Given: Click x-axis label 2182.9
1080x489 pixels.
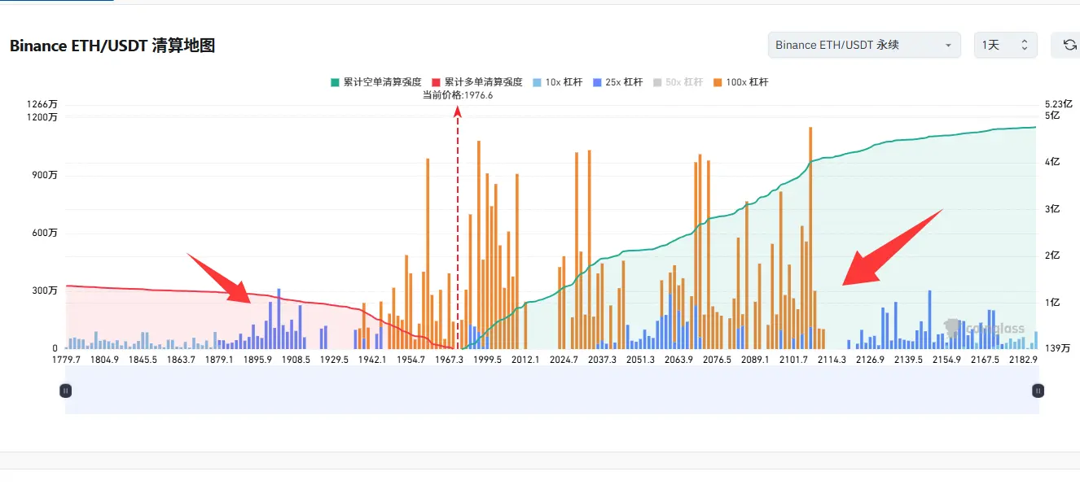Looking at the screenshot, I should click(1023, 360).
